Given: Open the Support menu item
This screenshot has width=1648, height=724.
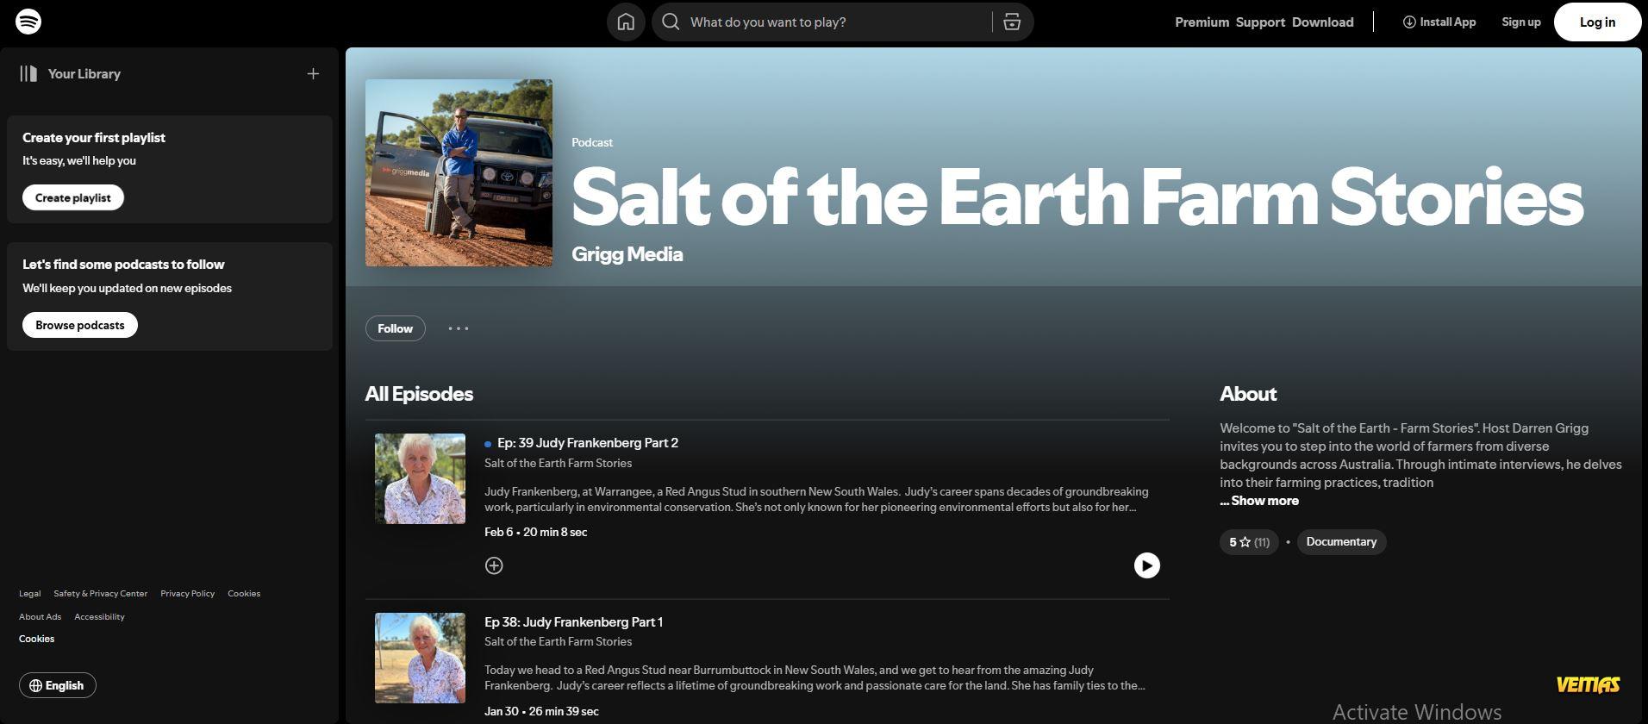Looking at the screenshot, I should pyautogui.click(x=1260, y=22).
